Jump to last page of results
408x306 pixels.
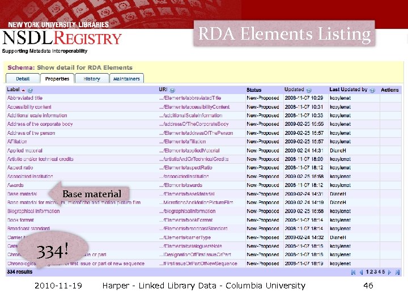pos(397,272)
